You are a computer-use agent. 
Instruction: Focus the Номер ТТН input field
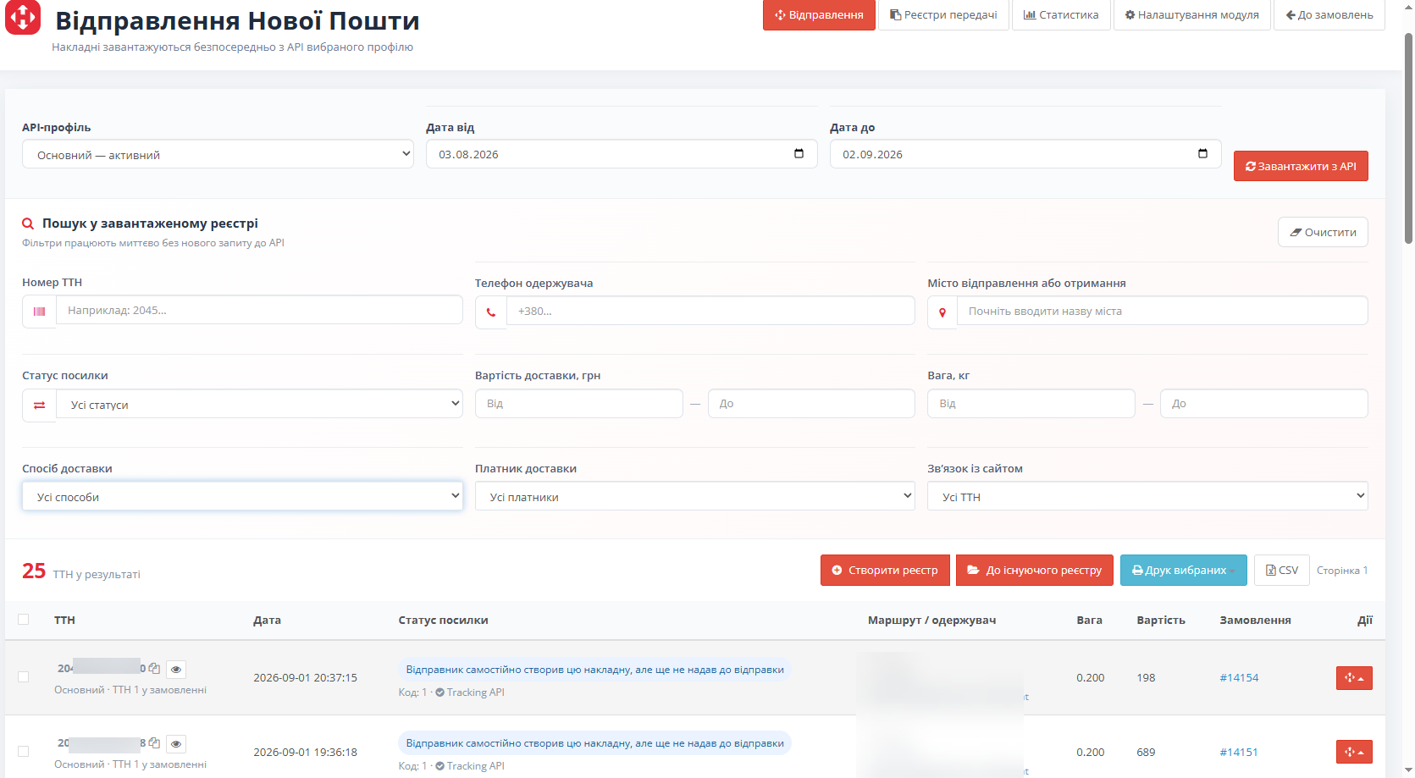[259, 310]
